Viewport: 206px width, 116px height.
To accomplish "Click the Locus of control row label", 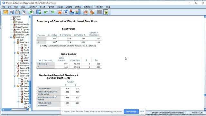I will [44, 89].
